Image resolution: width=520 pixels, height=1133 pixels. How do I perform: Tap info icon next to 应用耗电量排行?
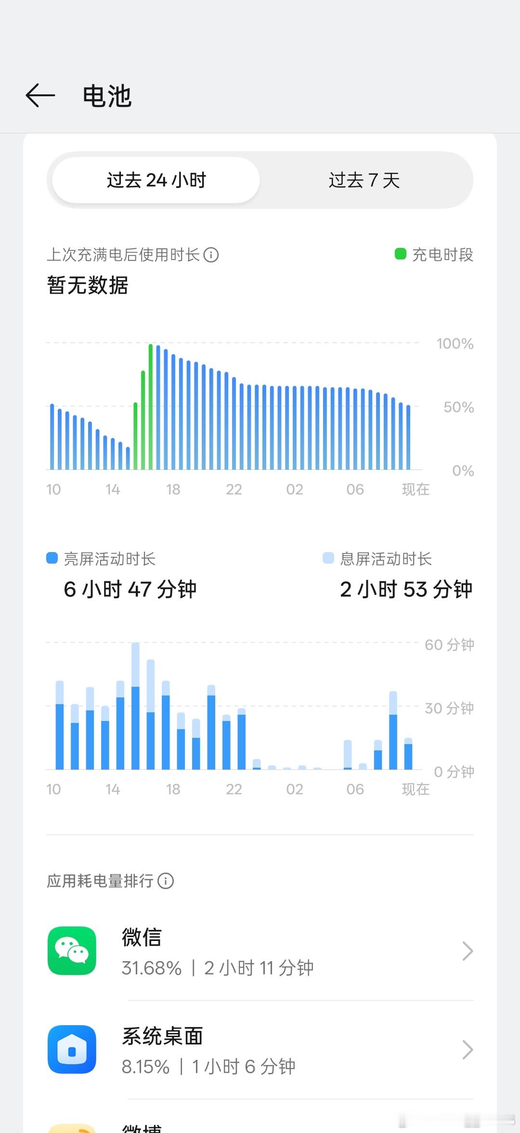[166, 881]
